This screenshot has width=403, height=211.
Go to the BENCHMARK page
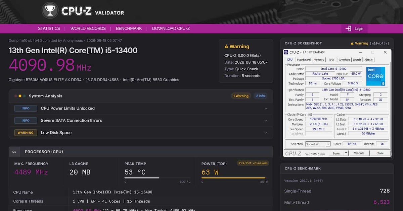129,28
